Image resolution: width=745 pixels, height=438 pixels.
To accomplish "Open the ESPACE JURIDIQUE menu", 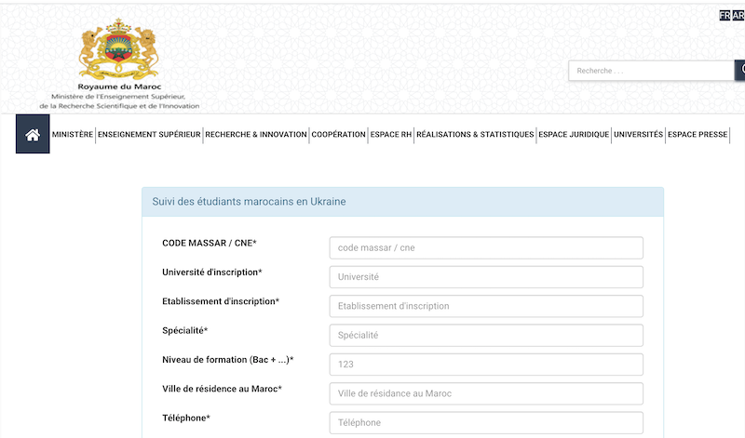I will pos(574,135).
